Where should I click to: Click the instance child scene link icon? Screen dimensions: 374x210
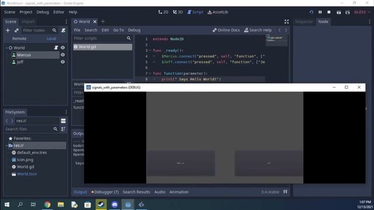(16, 30)
